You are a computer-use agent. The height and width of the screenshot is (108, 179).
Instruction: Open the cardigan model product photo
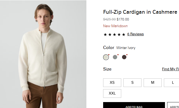(43, 54)
